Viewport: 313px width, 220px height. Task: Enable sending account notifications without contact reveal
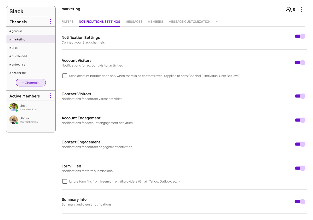[65, 76]
